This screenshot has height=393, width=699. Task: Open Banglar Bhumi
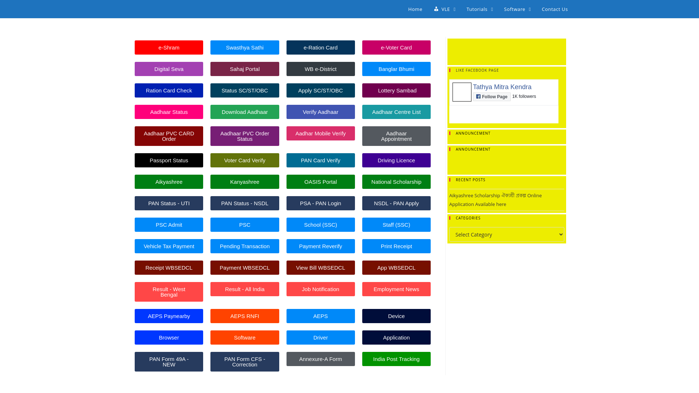click(396, 69)
